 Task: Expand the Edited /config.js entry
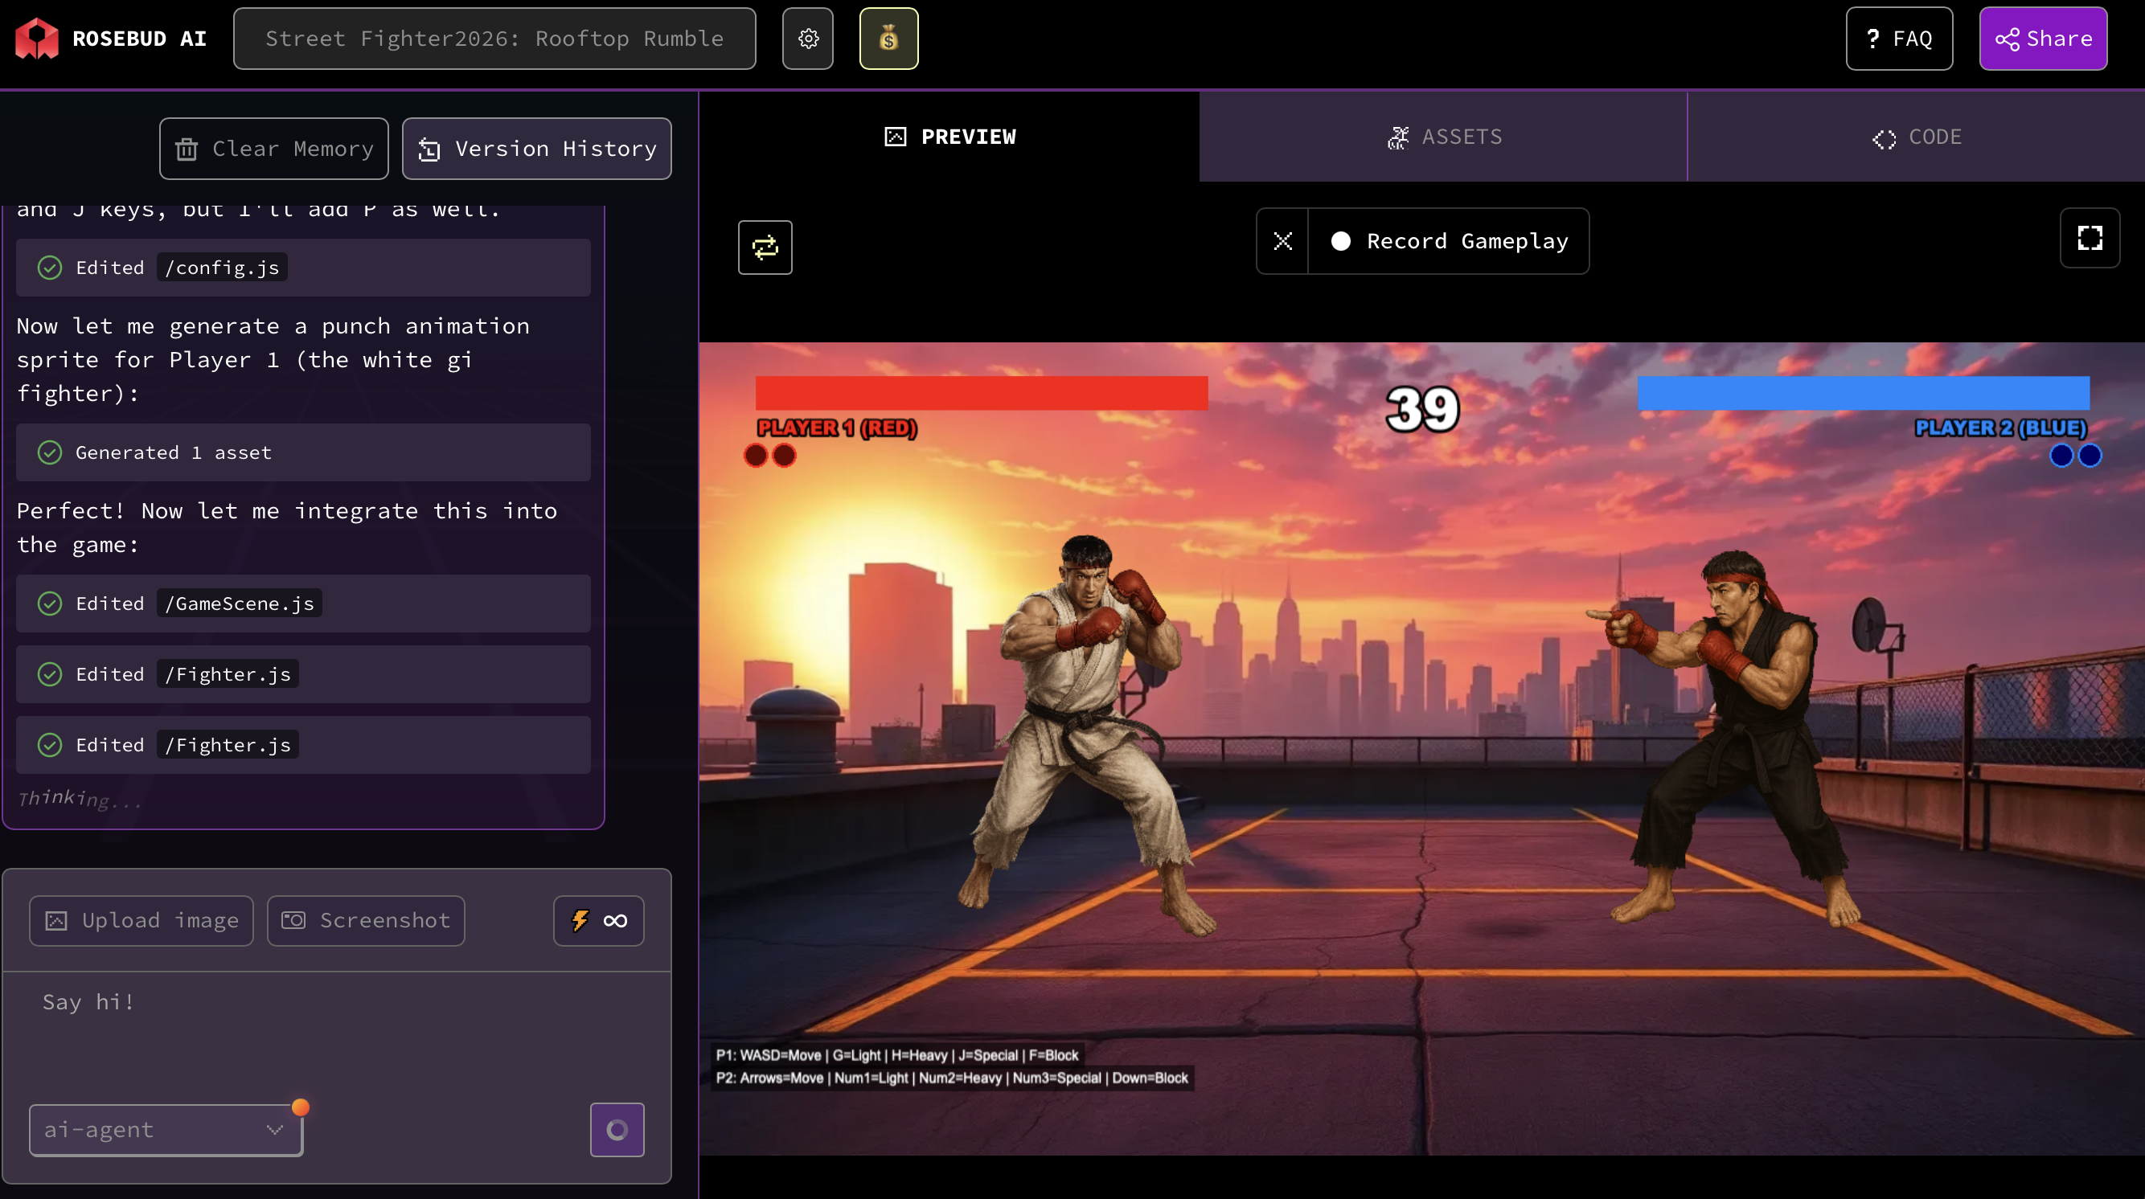[303, 267]
